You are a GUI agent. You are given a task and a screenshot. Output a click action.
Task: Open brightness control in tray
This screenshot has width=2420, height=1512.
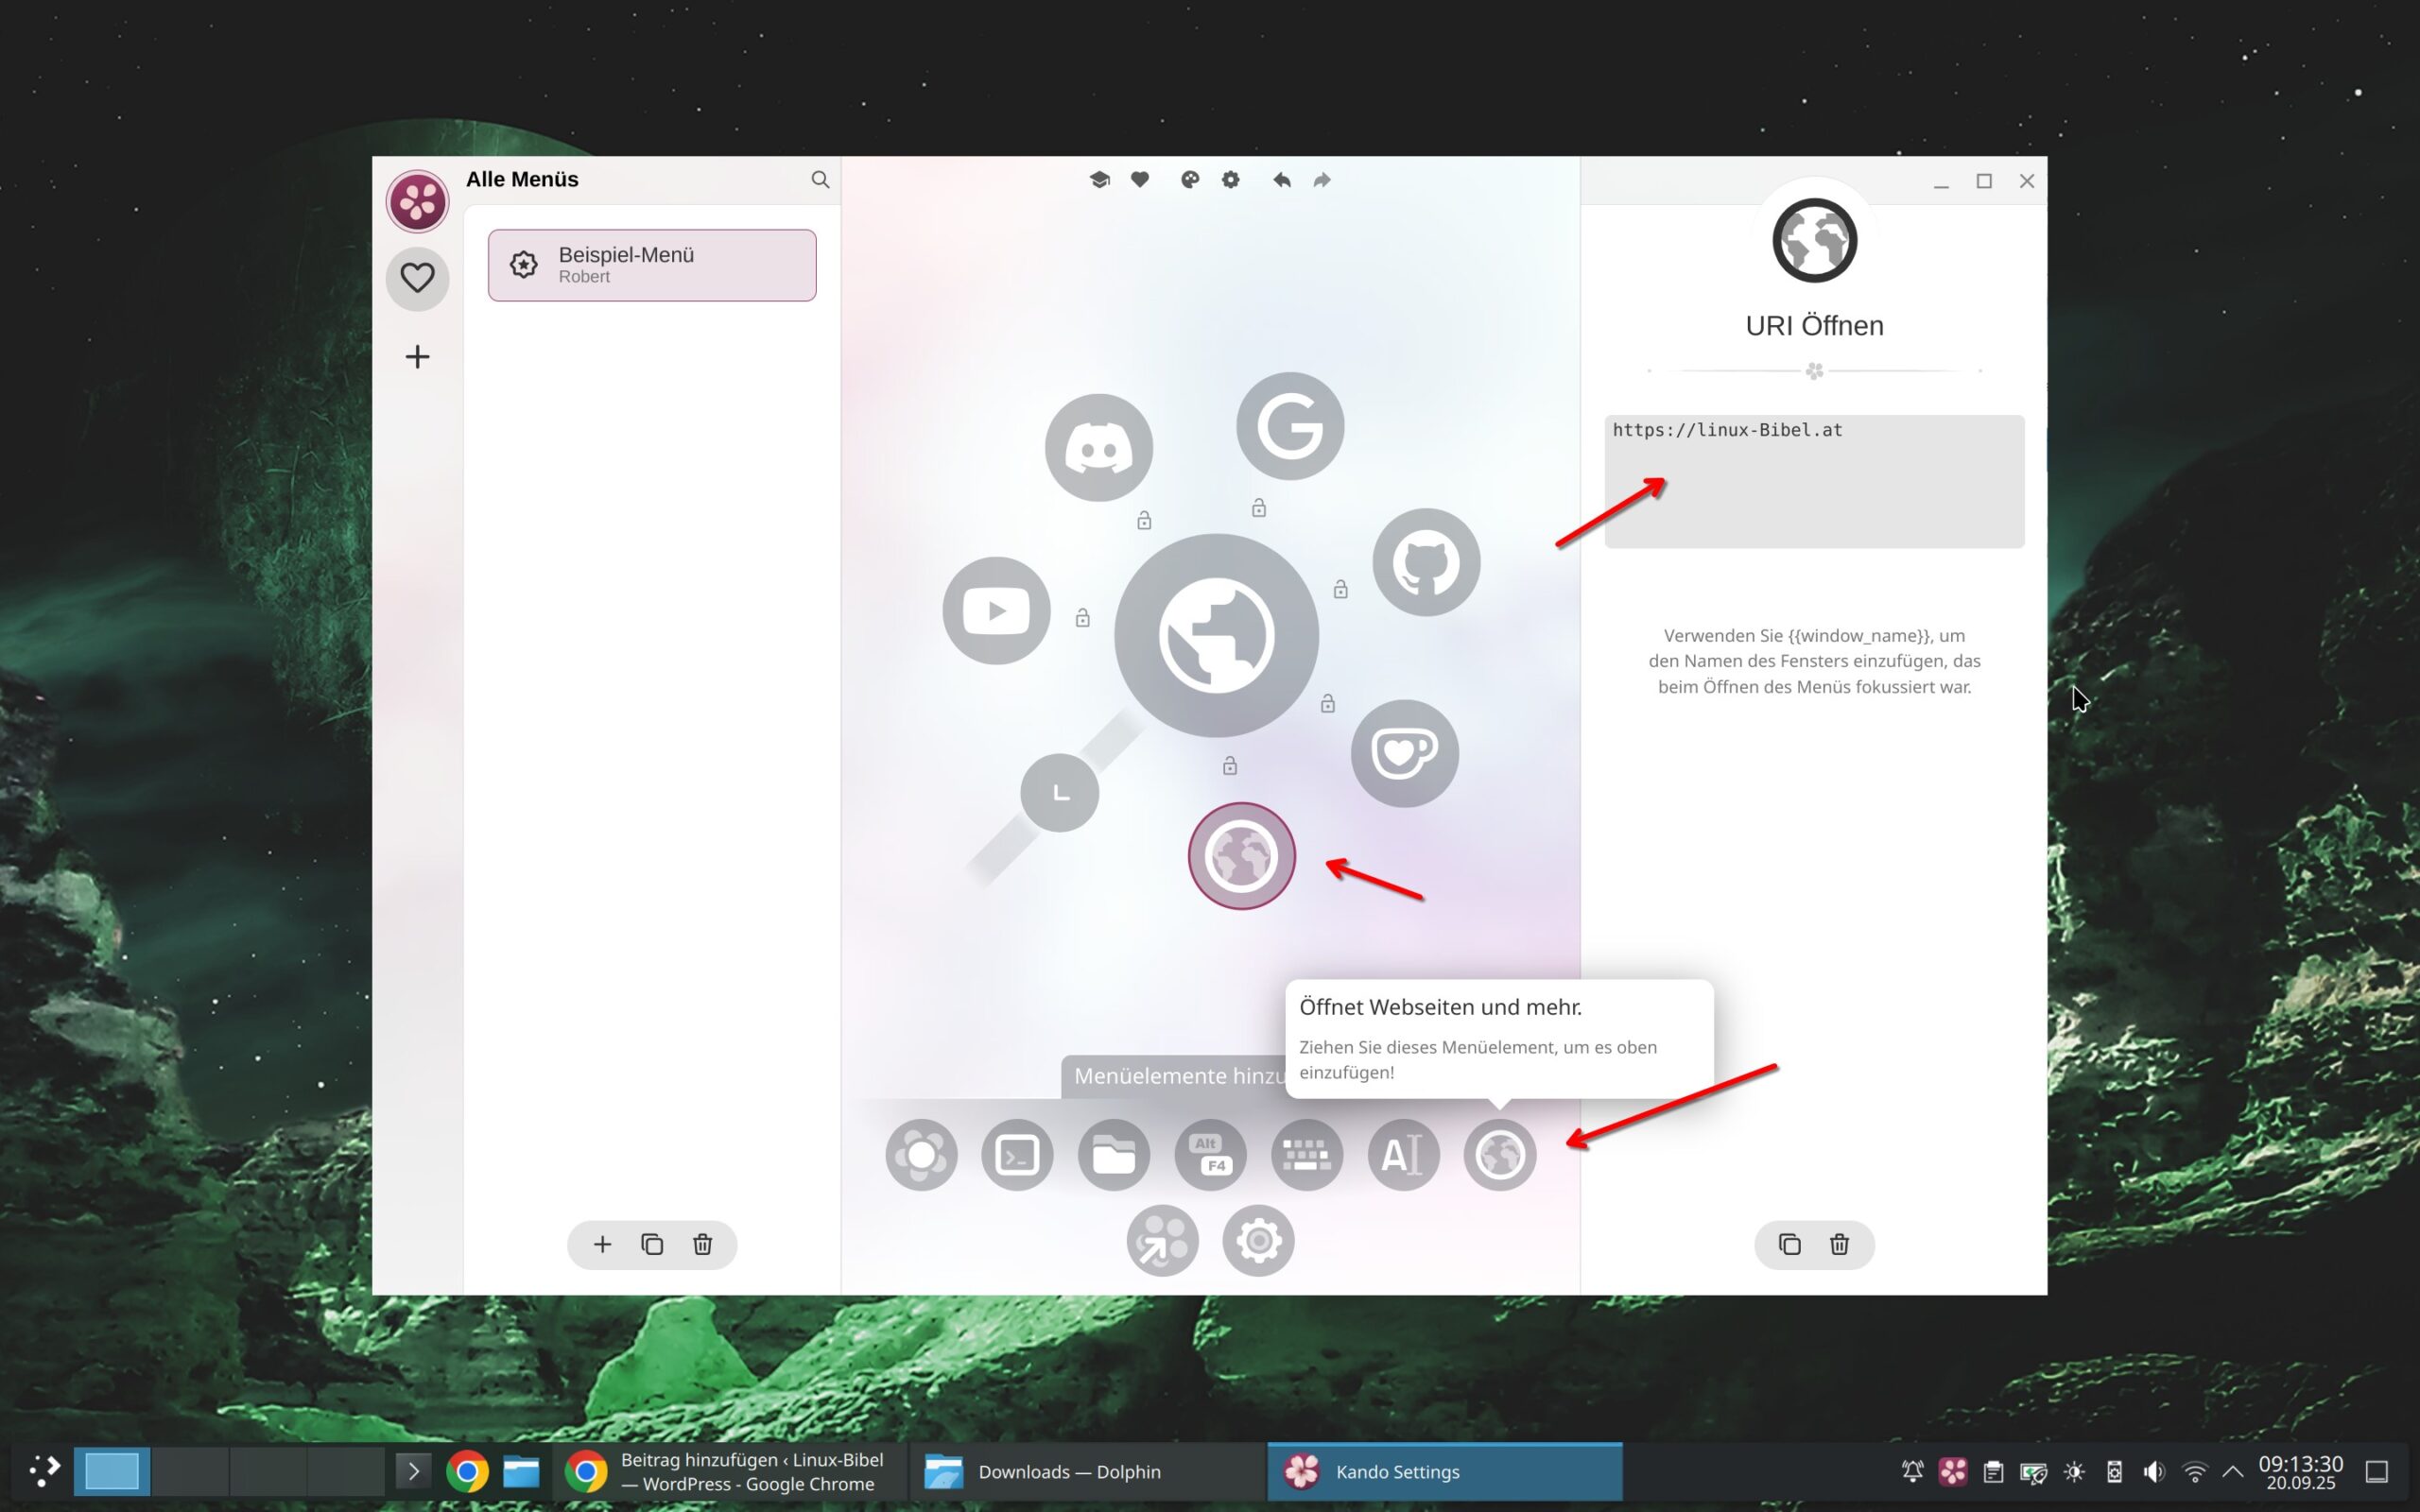pos(2074,1472)
